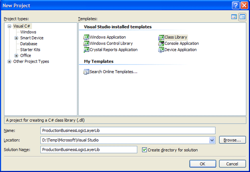Select Other Project Types item
Screen dimensions: 250x172
click(x=31, y=61)
